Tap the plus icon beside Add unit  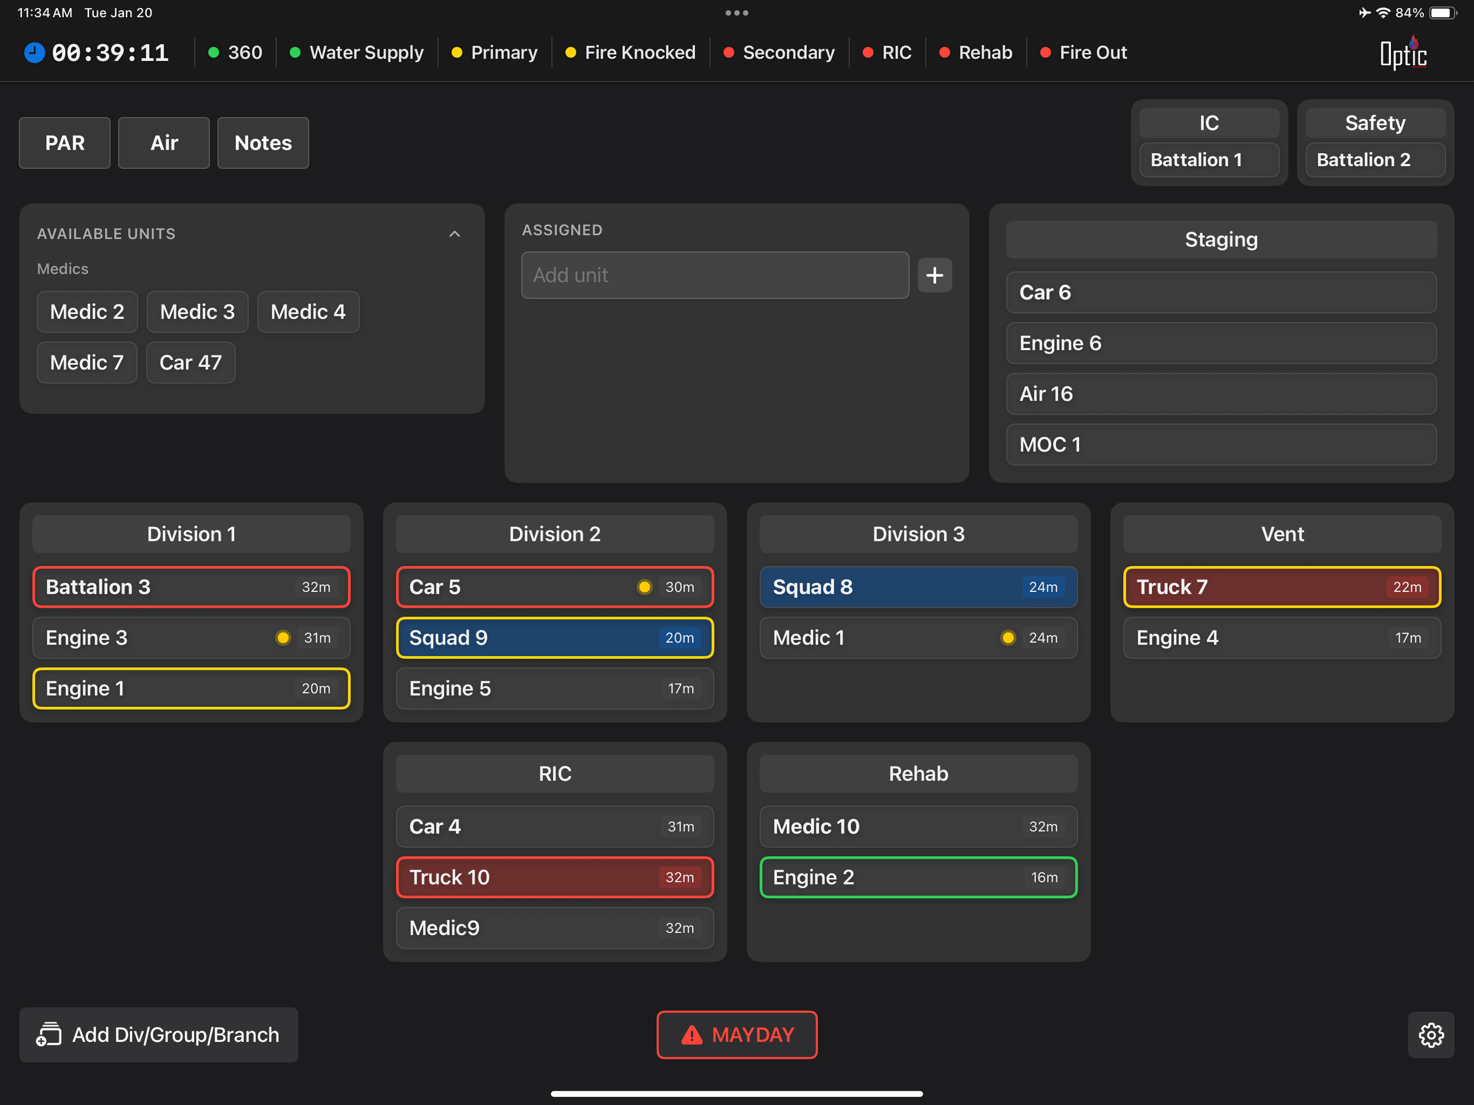[935, 275]
